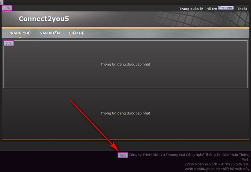Open the Trang quản lý link
Viewport: 251px width, 172px height.
tap(191, 9)
